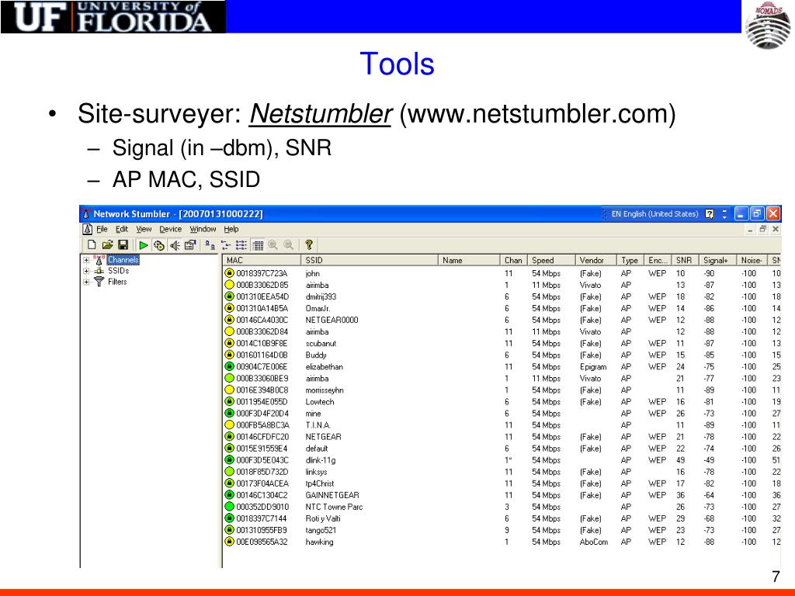795x596 pixels.
Task: Click the "AboCom" vendor cell
Action: click(x=594, y=541)
